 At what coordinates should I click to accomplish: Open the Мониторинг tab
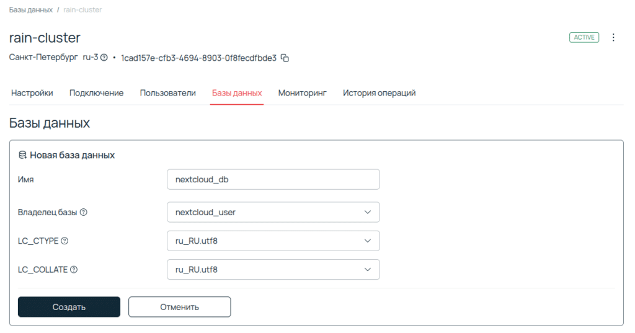(302, 93)
